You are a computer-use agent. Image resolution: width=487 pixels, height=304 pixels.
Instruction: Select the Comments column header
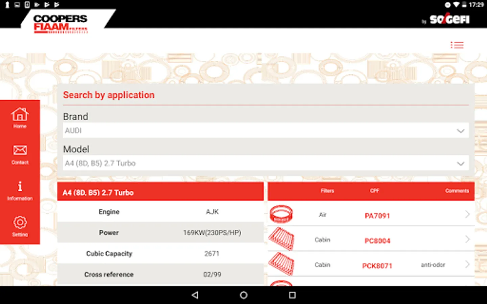click(x=457, y=191)
